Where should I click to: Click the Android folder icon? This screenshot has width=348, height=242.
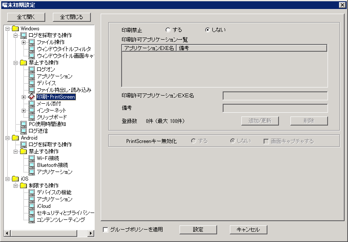pos(15,138)
